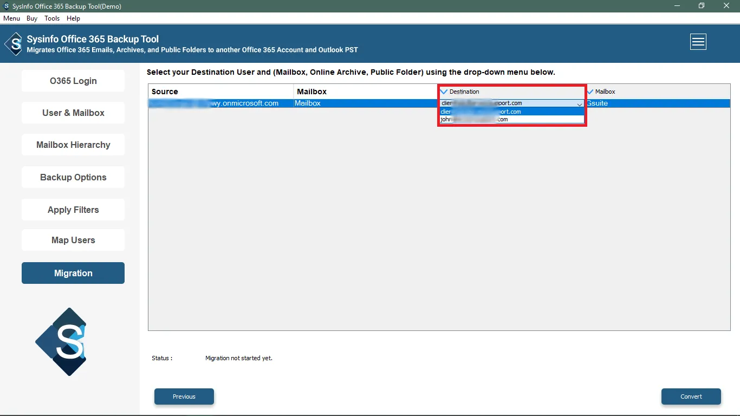The image size is (740, 416).
Task: Select the source row ending 'onmicrosoft.com'
Action: (220, 103)
